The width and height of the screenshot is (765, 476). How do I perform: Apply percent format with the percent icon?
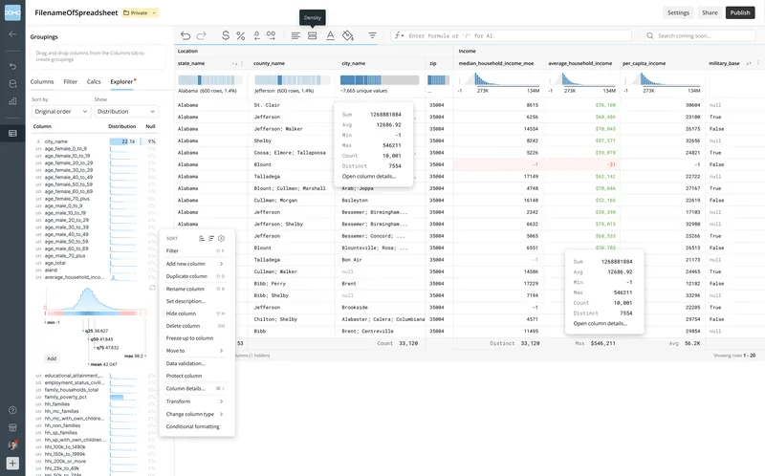pos(241,35)
